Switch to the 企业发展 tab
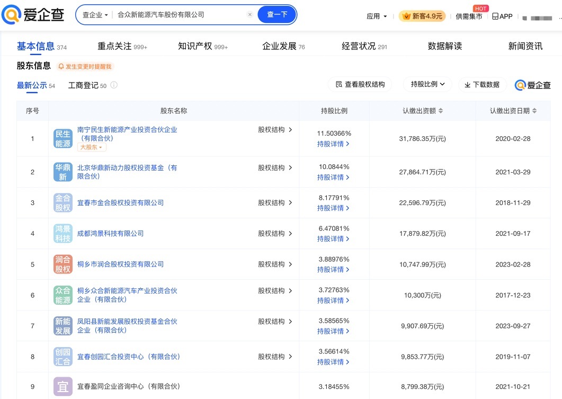Viewport: 562px width, 399px height. pyautogui.click(x=283, y=46)
